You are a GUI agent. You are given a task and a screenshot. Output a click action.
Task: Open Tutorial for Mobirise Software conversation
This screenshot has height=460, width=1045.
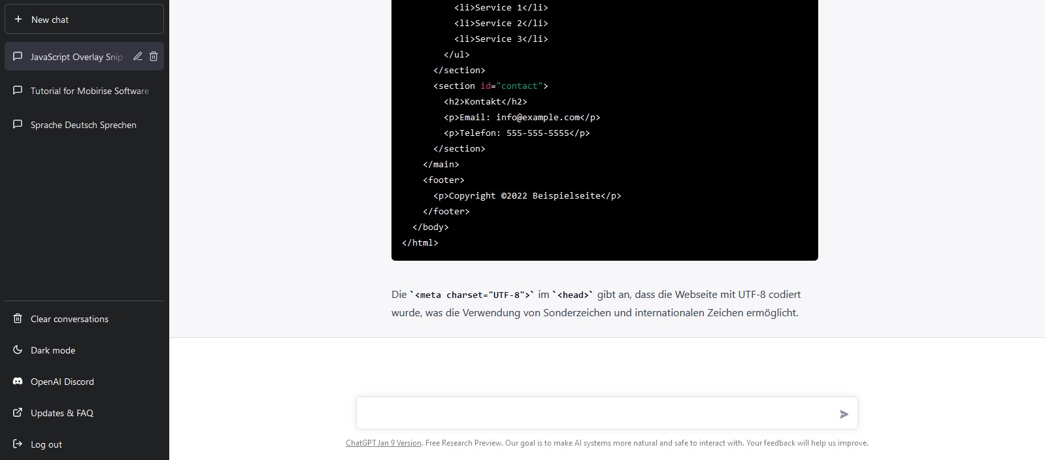pos(90,91)
